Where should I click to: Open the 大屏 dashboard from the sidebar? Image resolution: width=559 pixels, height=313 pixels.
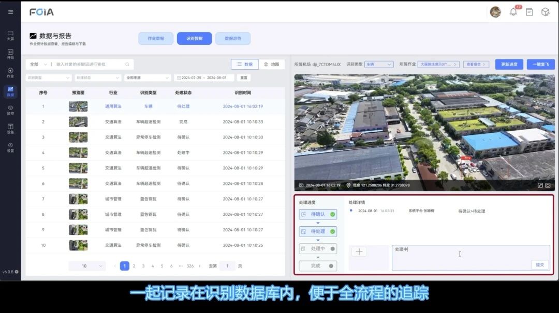[x=10, y=35]
